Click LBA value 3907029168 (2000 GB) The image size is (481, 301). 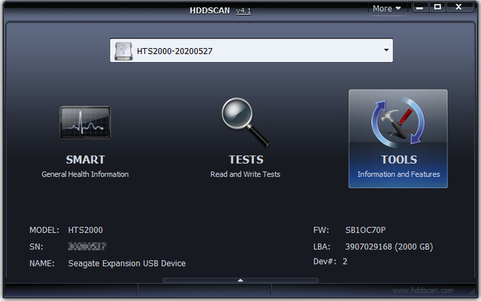(x=389, y=246)
